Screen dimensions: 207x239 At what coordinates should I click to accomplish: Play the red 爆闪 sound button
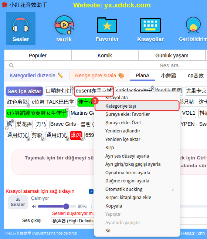(x=76, y=135)
